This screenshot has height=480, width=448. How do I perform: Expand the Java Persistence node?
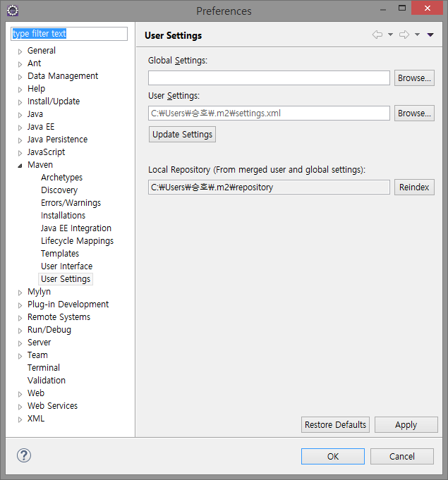click(20, 140)
